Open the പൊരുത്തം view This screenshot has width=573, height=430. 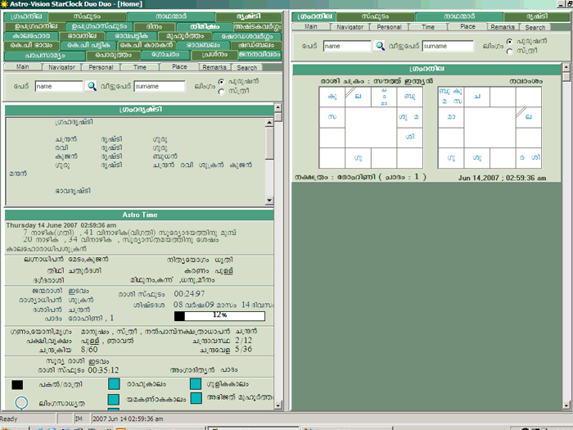[113, 55]
